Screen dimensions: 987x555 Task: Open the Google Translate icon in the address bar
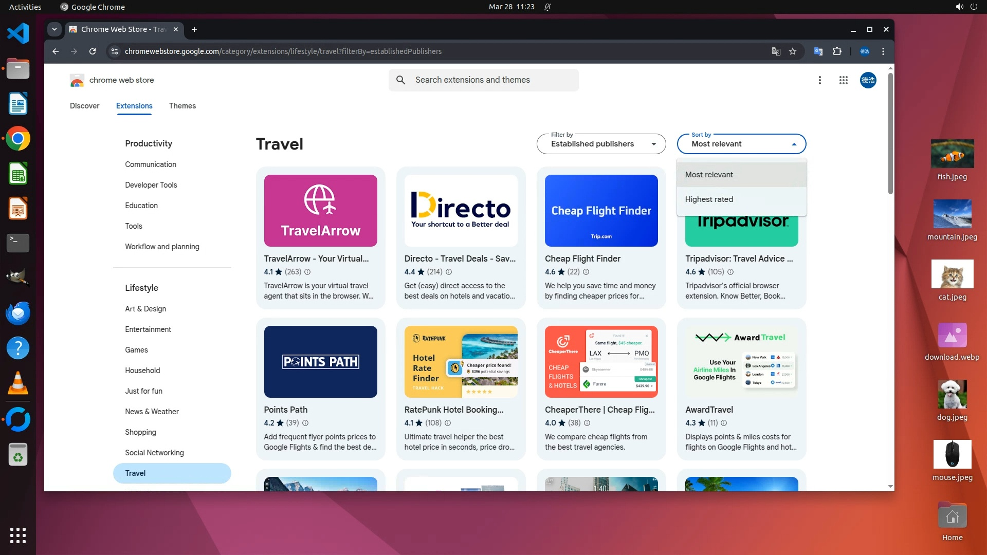(x=776, y=51)
